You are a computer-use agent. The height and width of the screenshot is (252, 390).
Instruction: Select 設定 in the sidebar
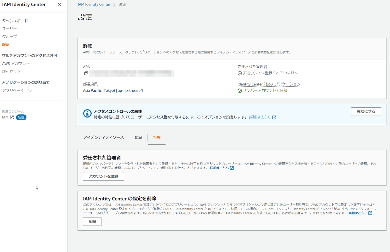pos(6,45)
